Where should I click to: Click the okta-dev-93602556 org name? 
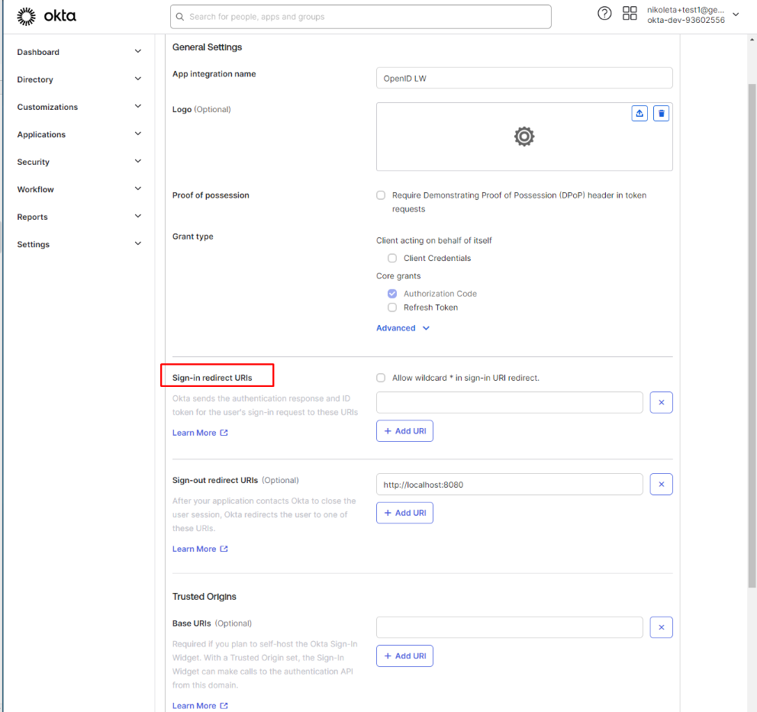685,21
